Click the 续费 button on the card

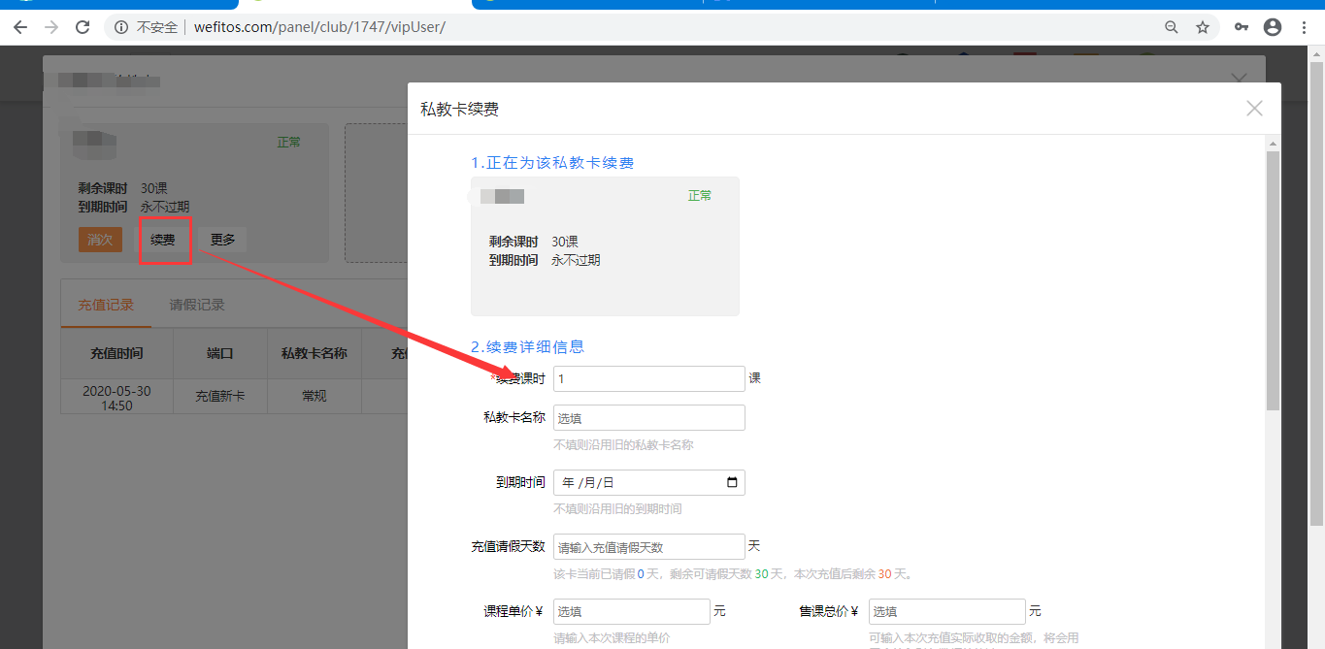pos(163,240)
